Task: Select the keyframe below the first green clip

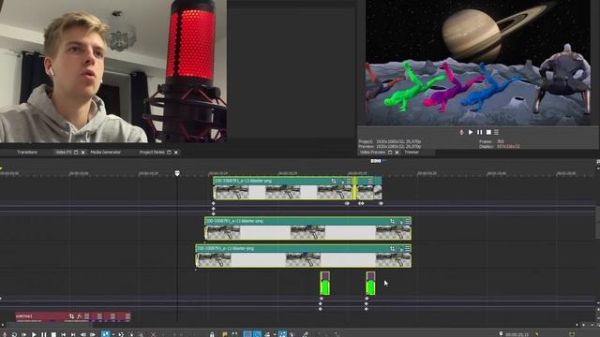Action: 321,299
